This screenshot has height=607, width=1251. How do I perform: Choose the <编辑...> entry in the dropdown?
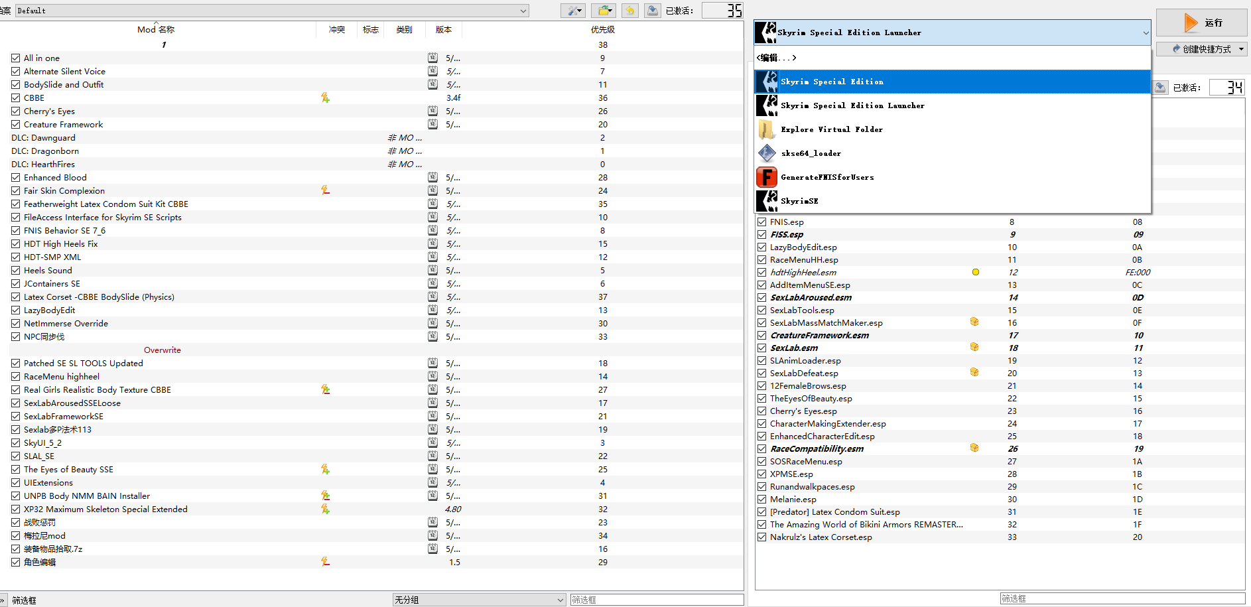pyautogui.click(x=776, y=58)
